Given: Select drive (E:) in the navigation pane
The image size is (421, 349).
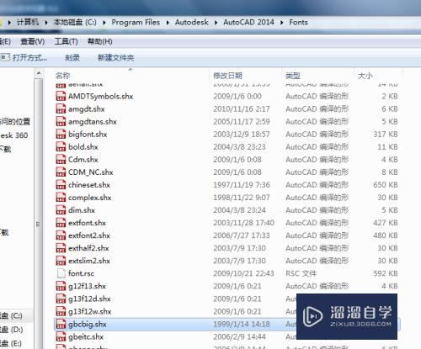Looking at the screenshot, I should click(11, 343).
